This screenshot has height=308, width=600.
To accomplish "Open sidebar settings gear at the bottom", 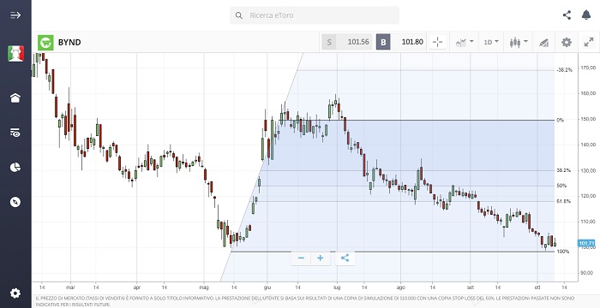I will tap(15, 293).
